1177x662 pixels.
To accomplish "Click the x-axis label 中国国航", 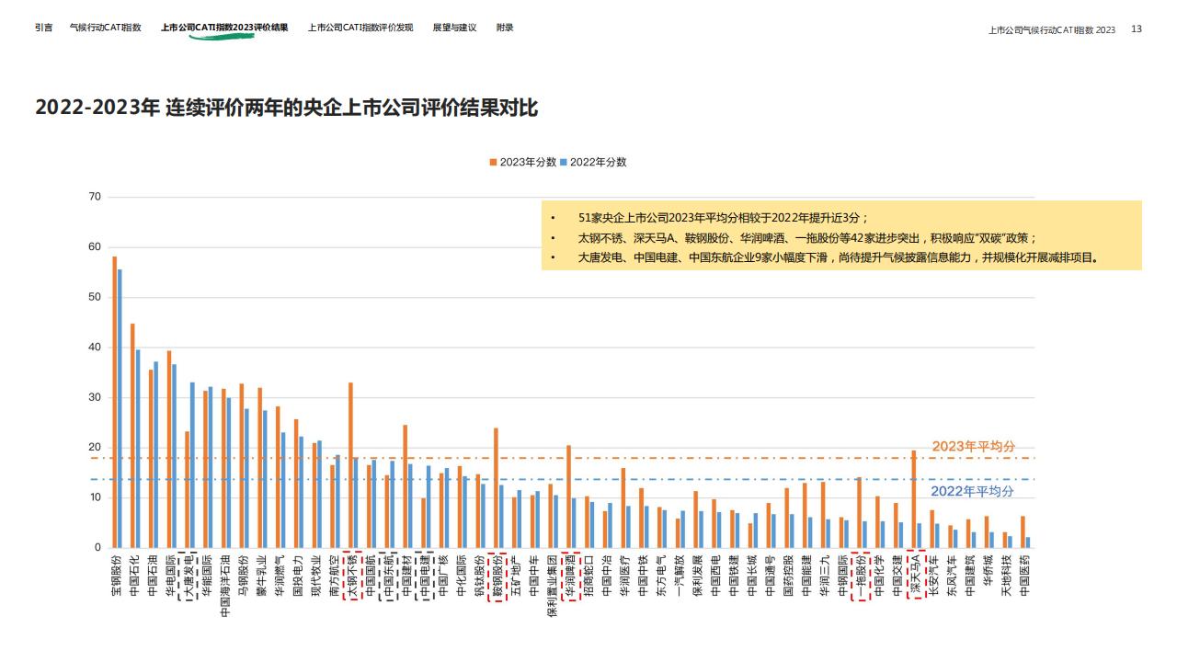I will [370, 575].
